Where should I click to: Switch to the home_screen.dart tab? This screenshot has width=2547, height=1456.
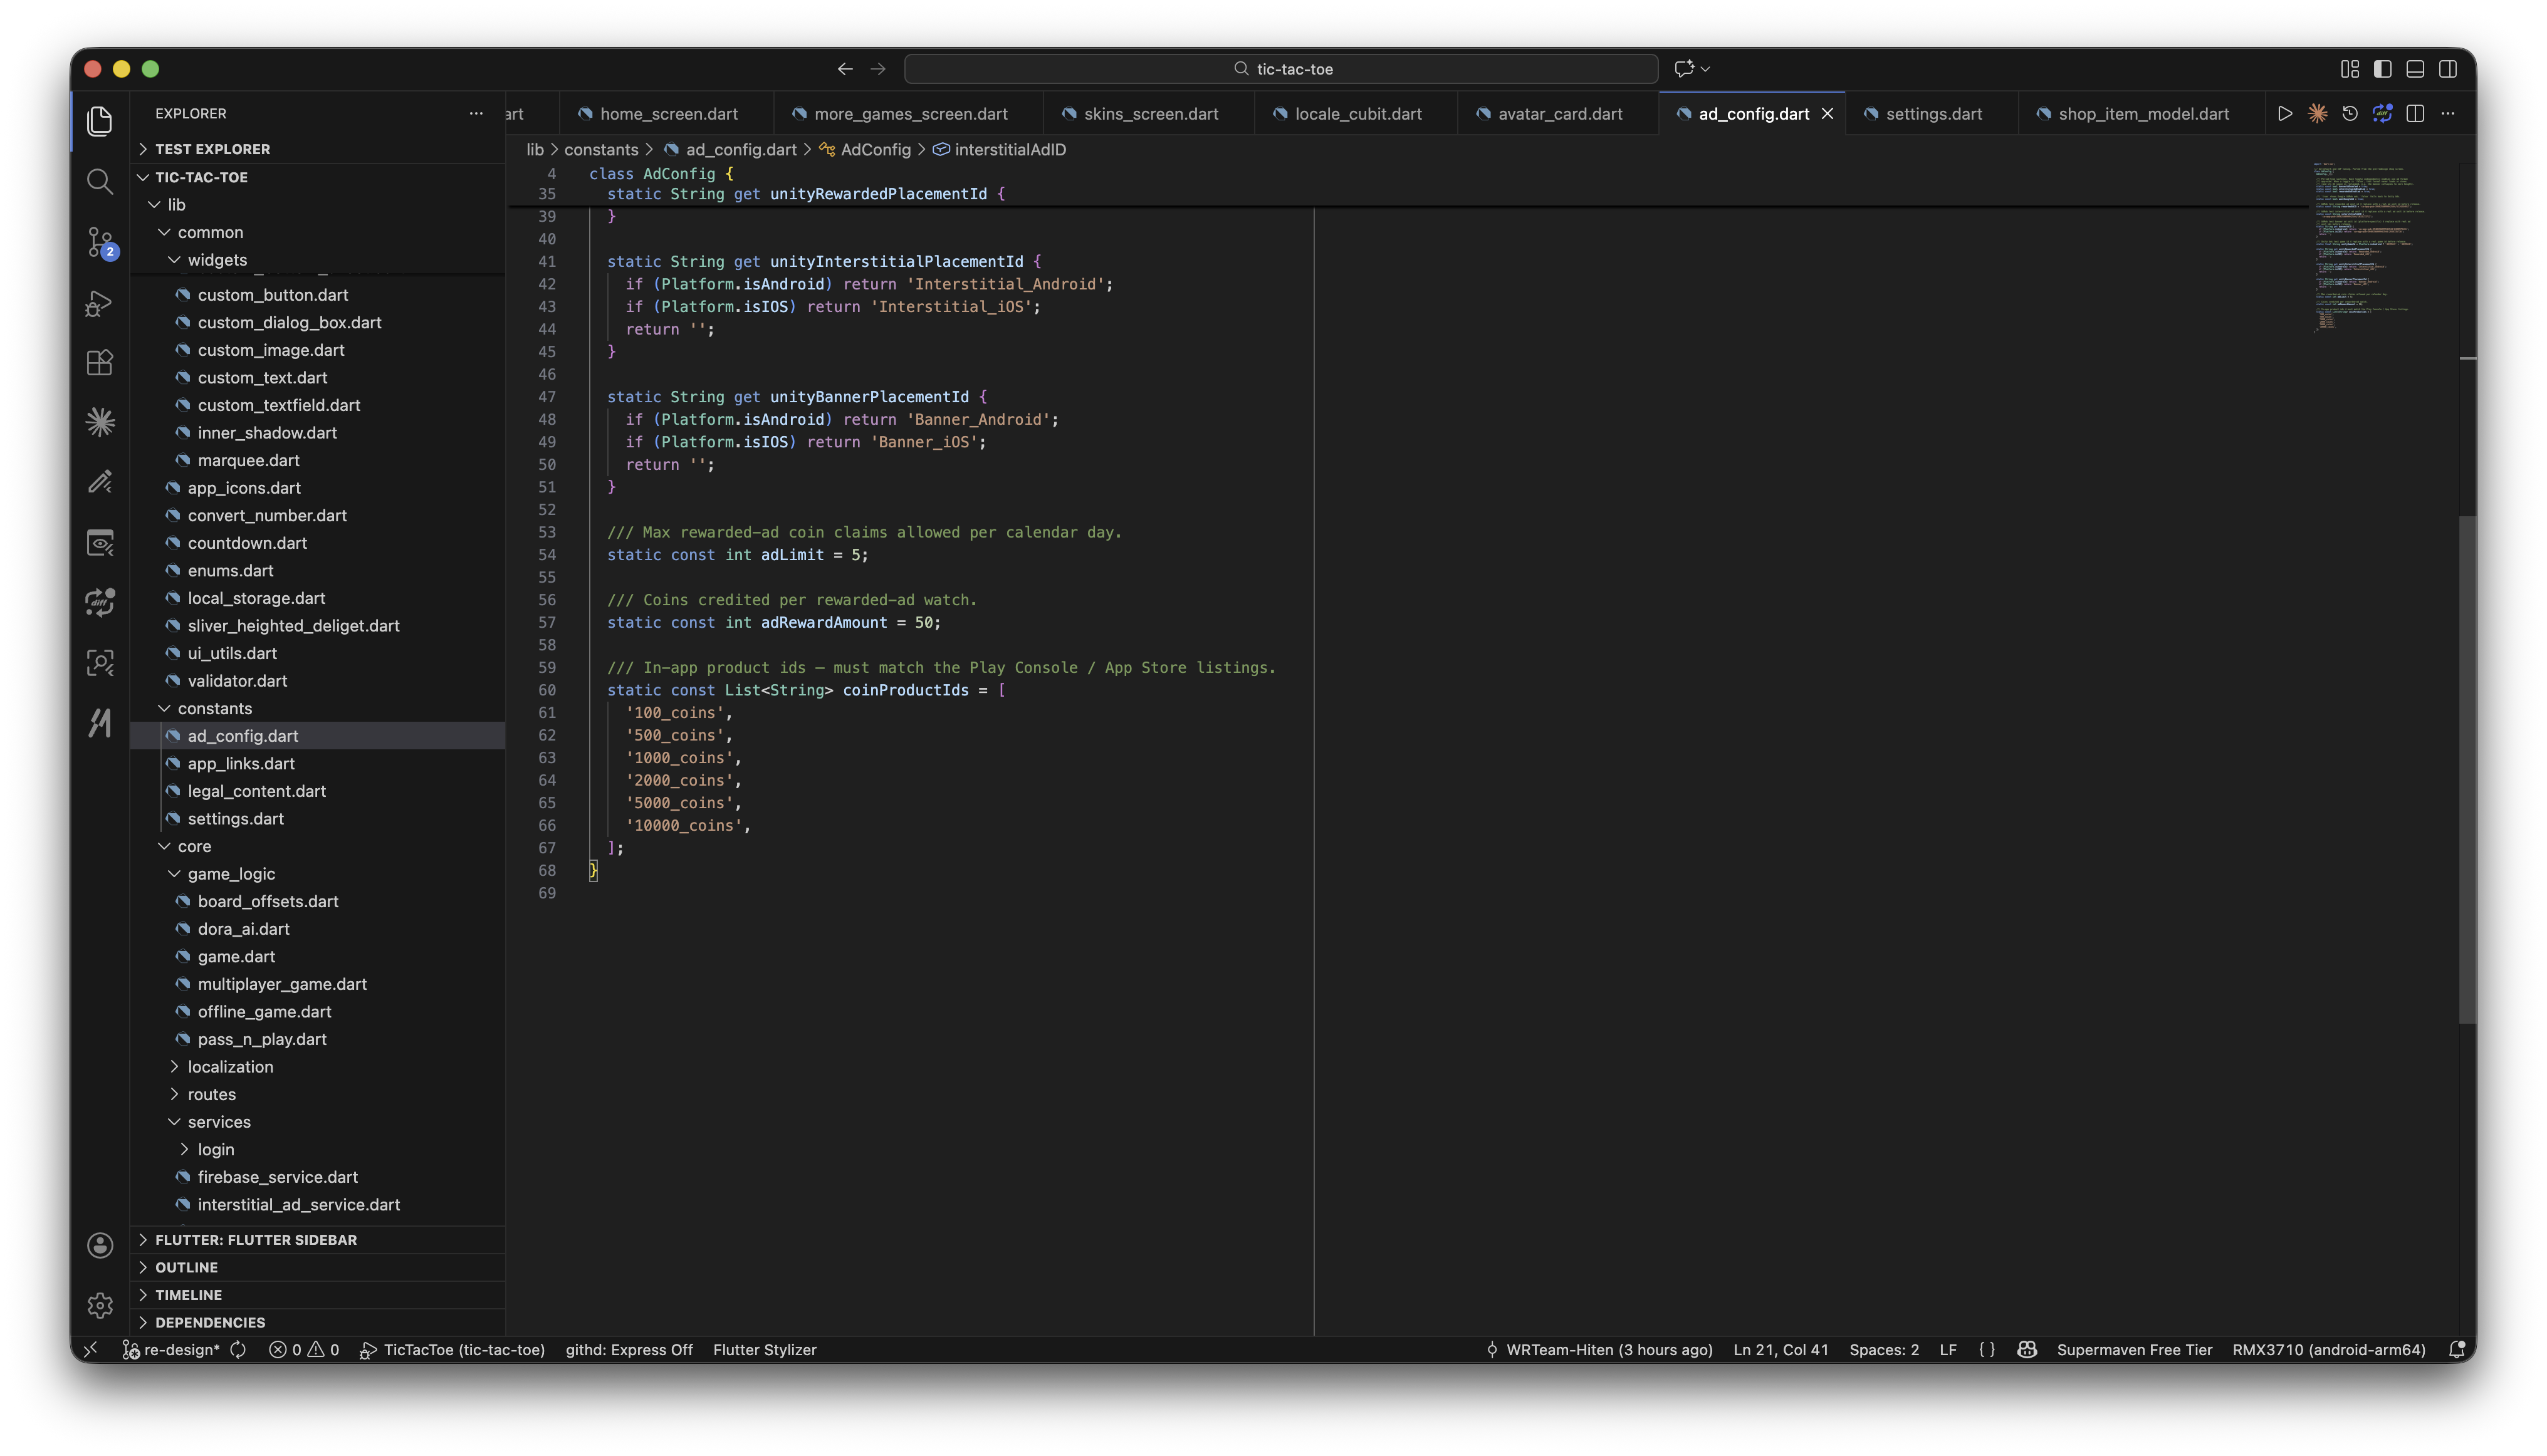point(665,114)
